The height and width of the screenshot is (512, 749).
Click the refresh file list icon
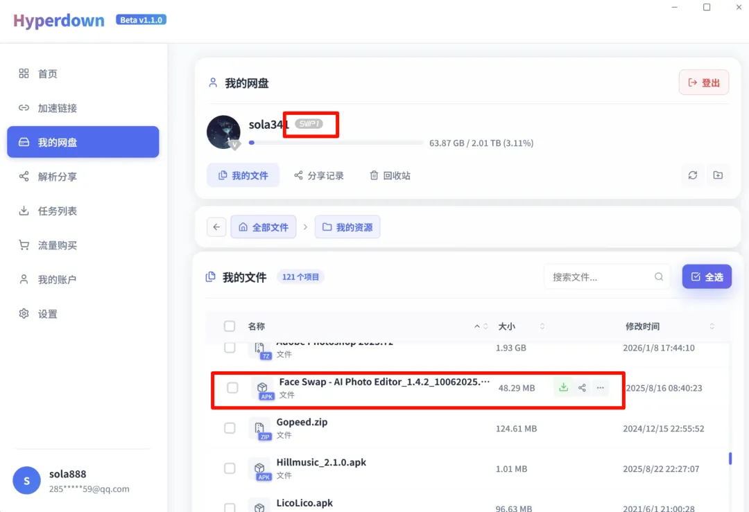coord(693,175)
